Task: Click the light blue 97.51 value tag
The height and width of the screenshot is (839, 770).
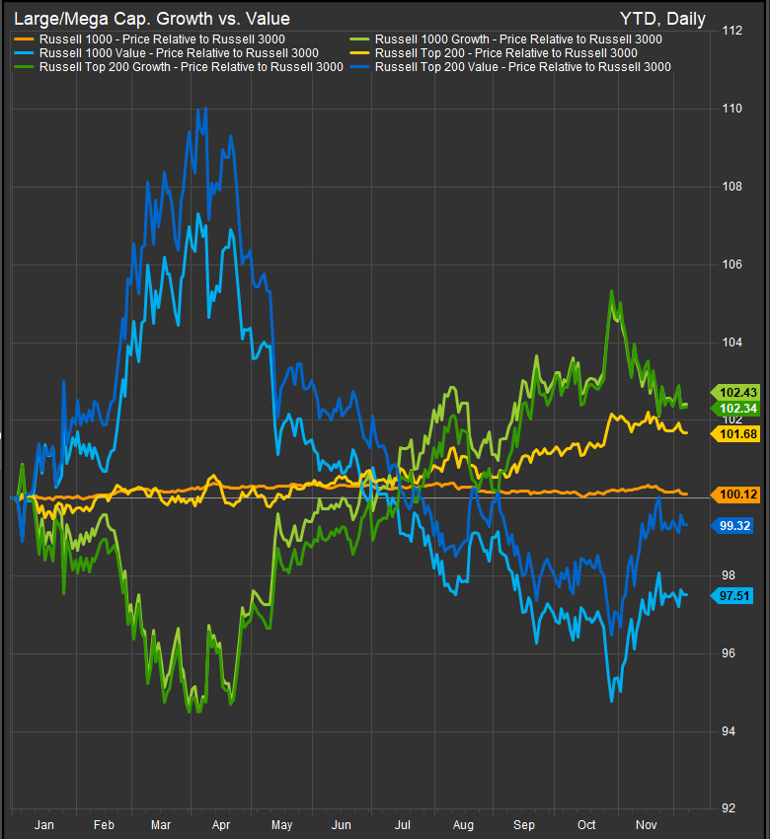Action: [732, 594]
